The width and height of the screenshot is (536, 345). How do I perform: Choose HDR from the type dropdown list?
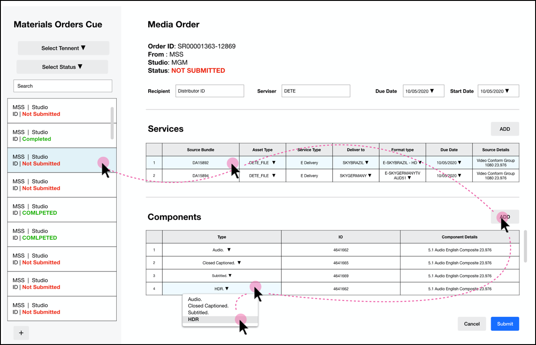tap(194, 320)
